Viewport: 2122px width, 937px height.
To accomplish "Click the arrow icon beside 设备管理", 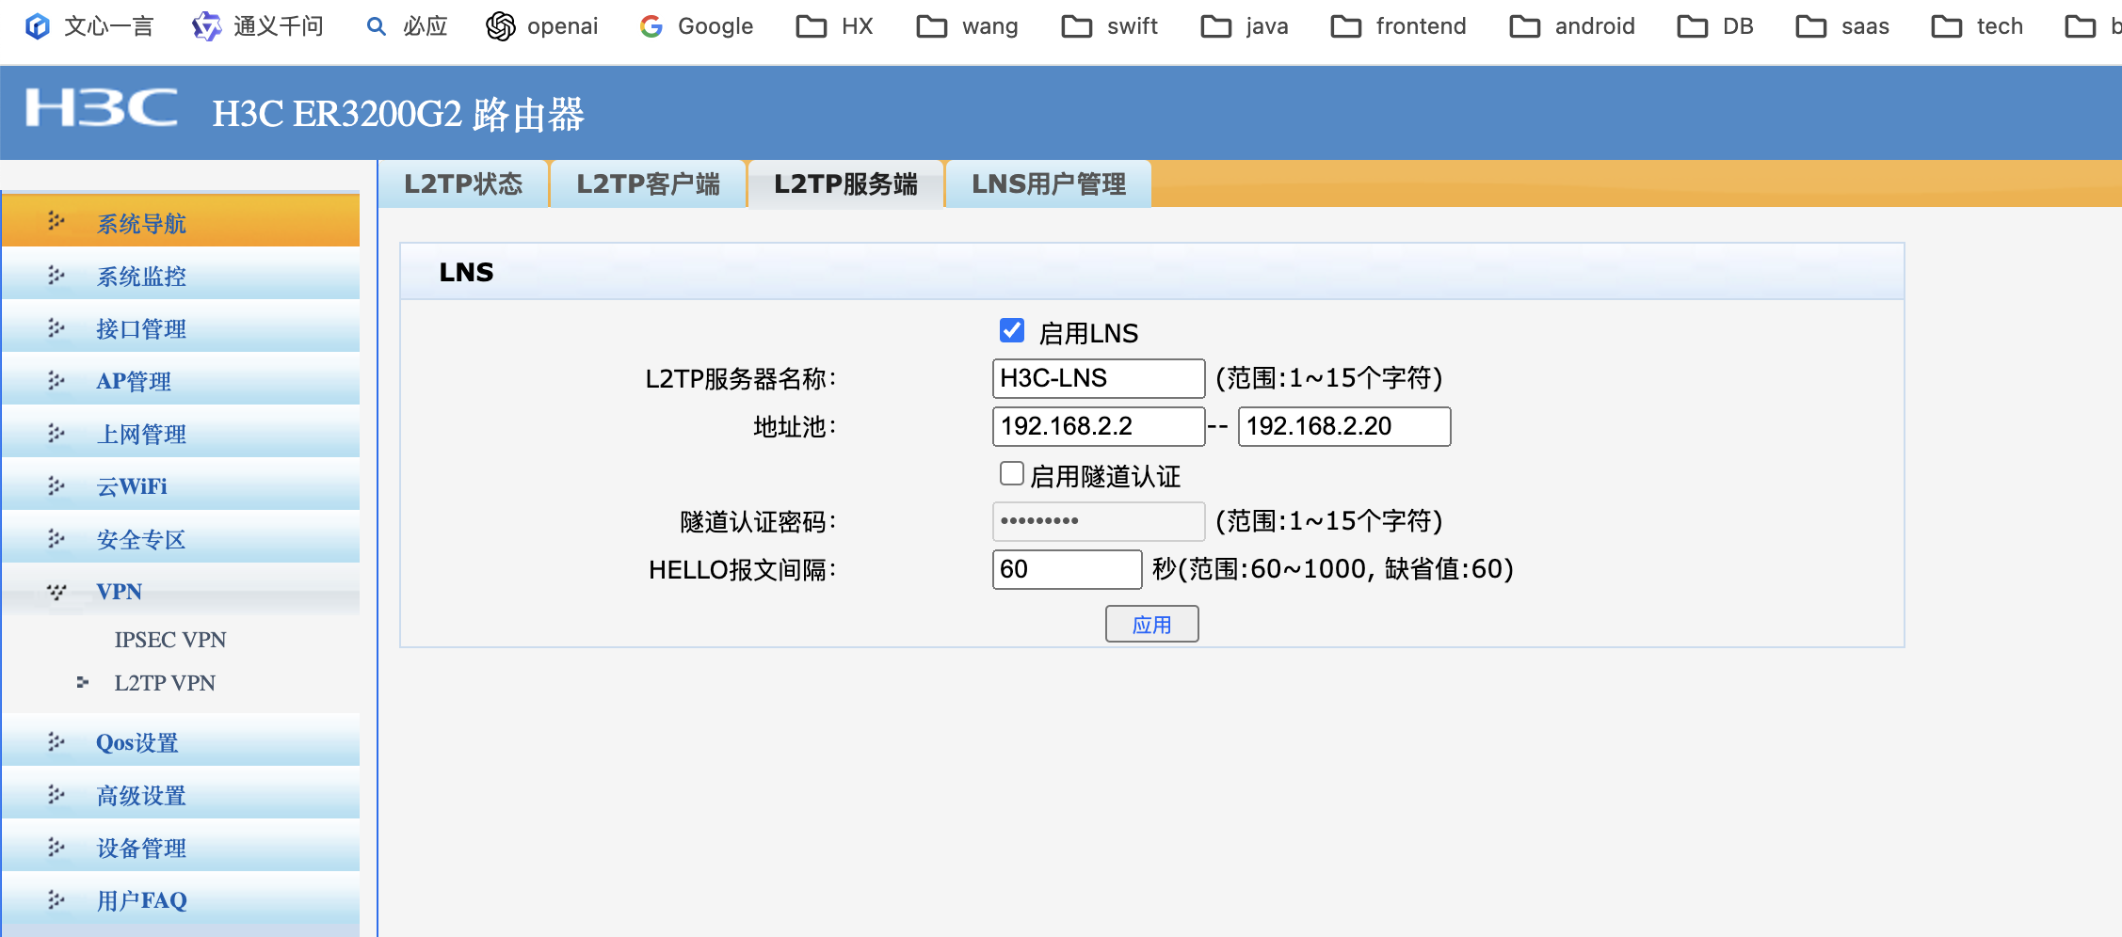I will pyautogui.click(x=56, y=847).
